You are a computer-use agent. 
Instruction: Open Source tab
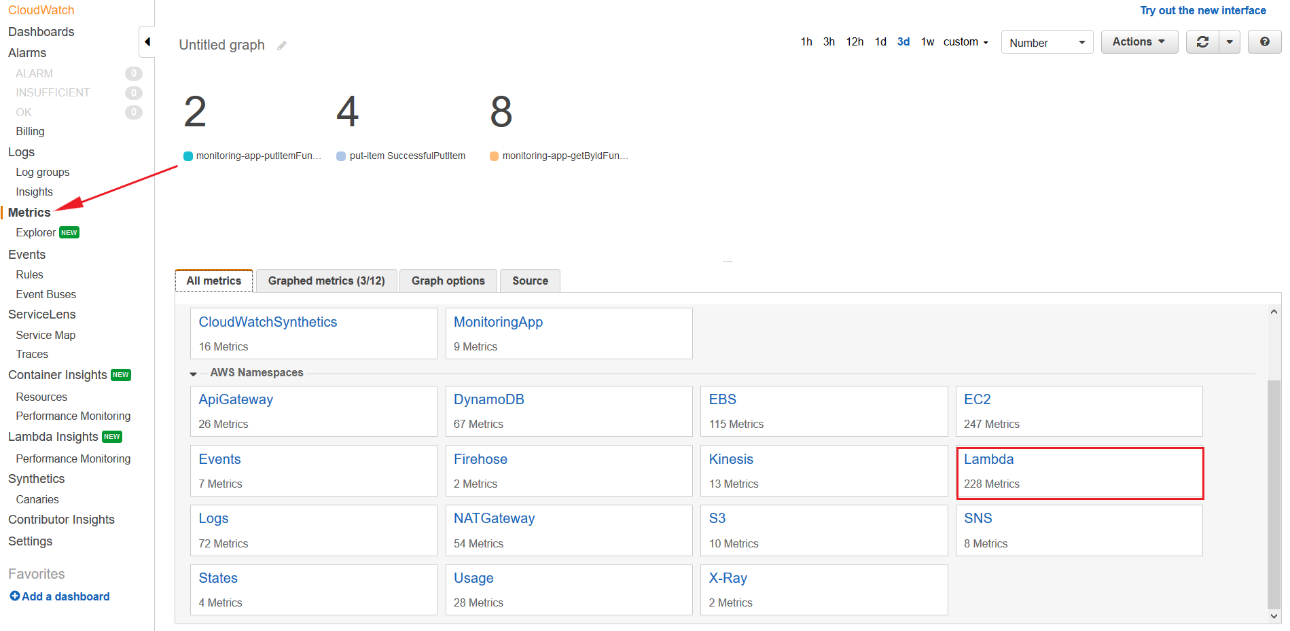pyautogui.click(x=530, y=281)
